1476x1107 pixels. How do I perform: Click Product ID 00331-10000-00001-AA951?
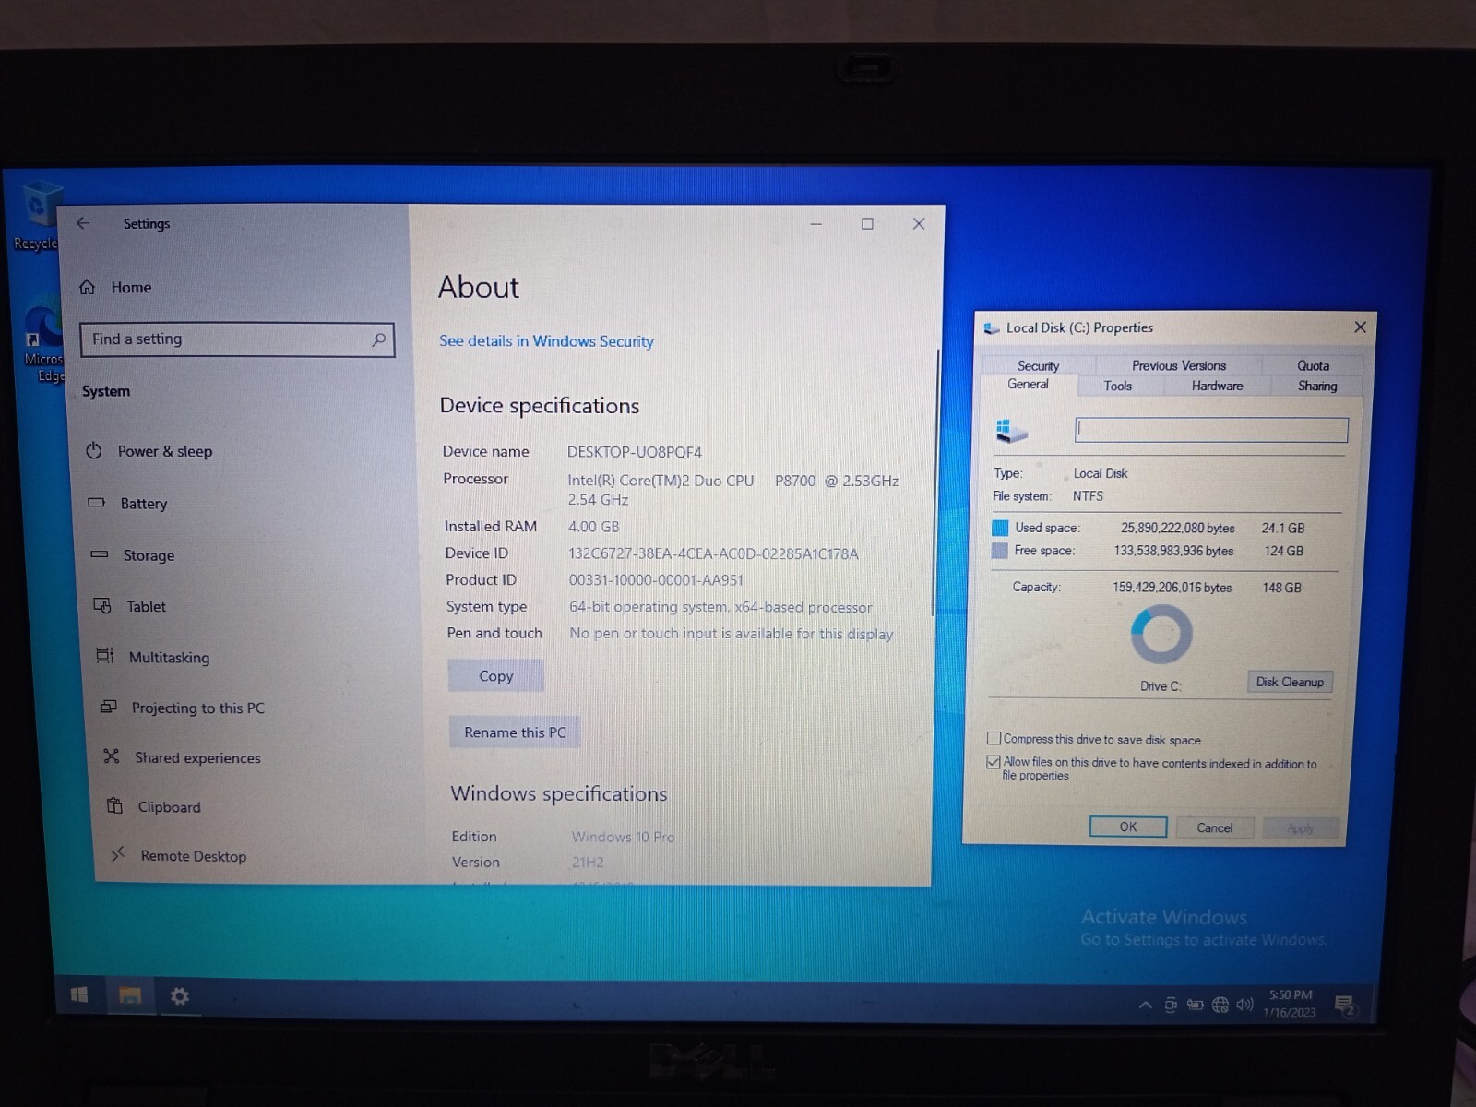(656, 580)
